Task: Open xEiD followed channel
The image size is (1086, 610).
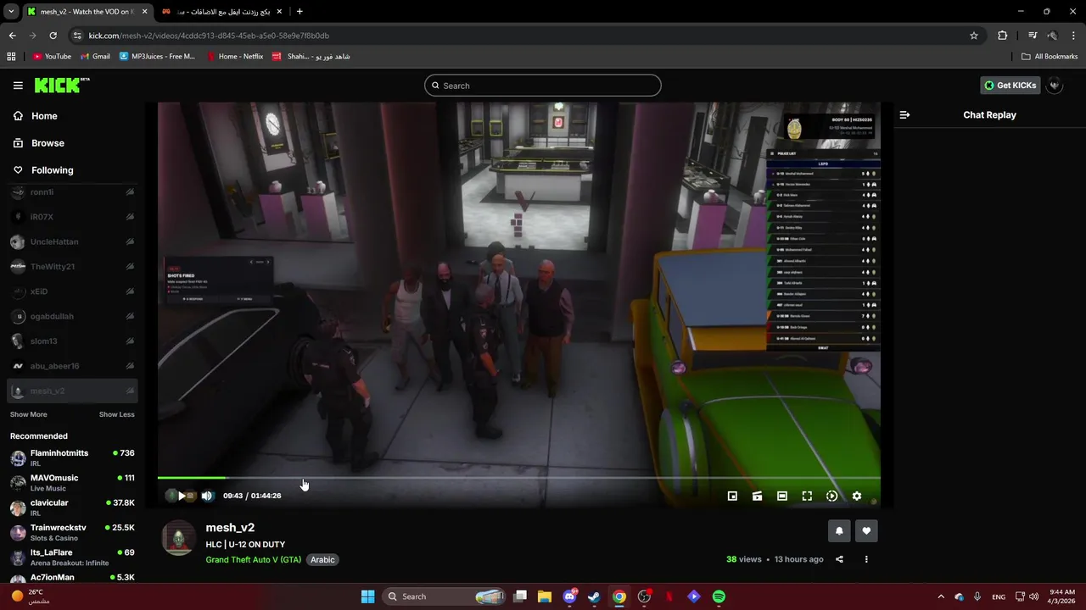Action: coord(72,291)
